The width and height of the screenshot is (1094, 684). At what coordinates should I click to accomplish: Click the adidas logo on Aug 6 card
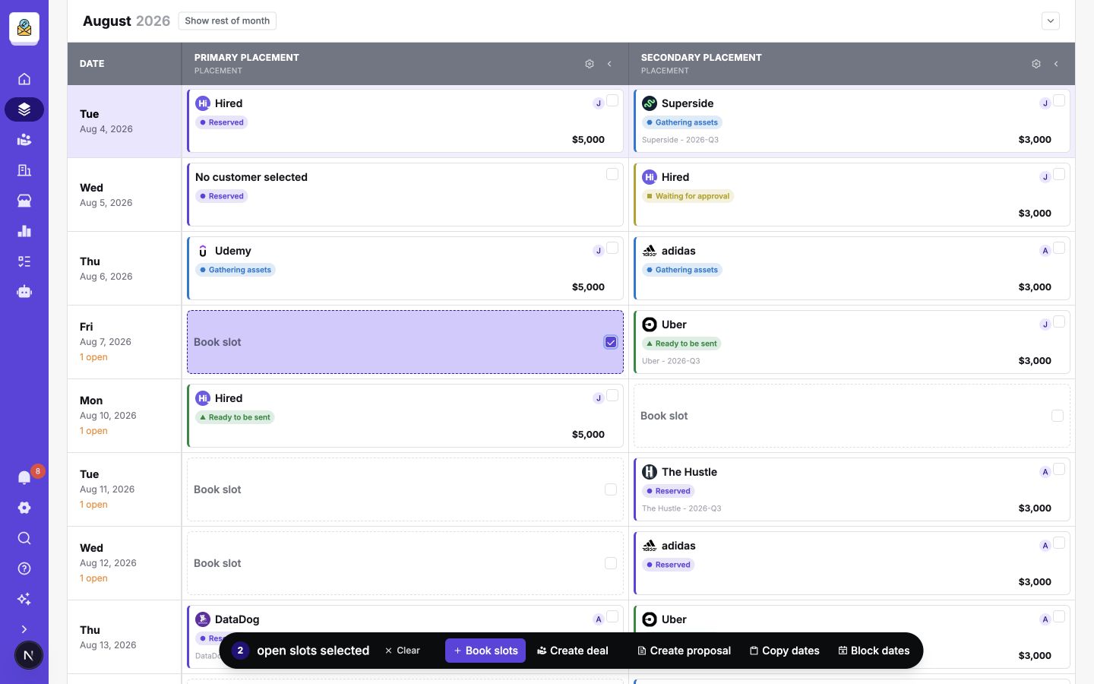(x=650, y=251)
